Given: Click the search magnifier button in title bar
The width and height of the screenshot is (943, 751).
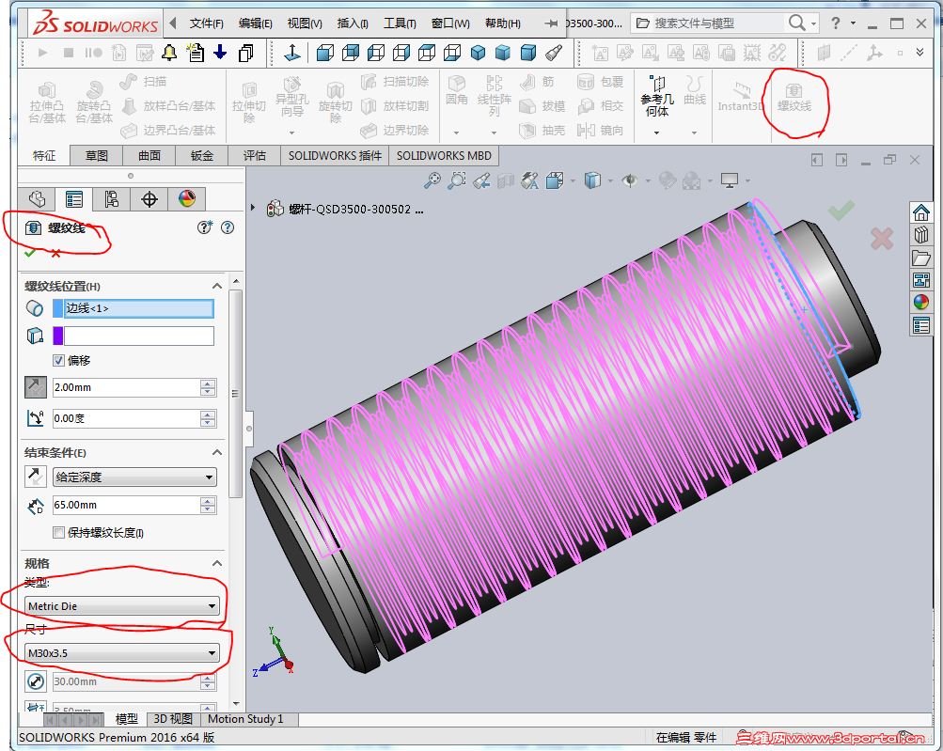Looking at the screenshot, I should pyautogui.click(x=797, y=23).
